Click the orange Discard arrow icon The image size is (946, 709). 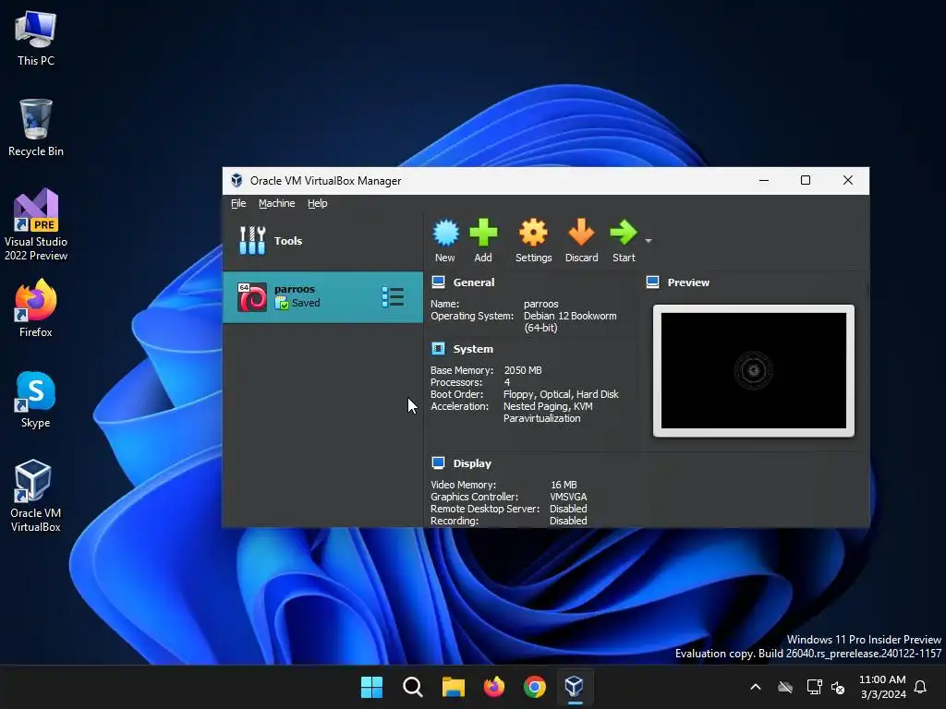pos(582,233)
